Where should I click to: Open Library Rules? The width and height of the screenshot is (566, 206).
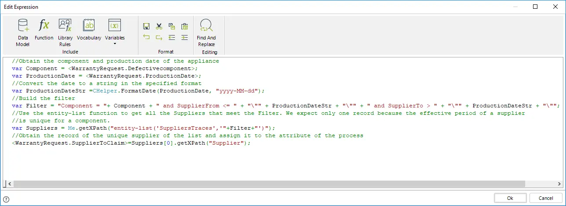(65, 33)
